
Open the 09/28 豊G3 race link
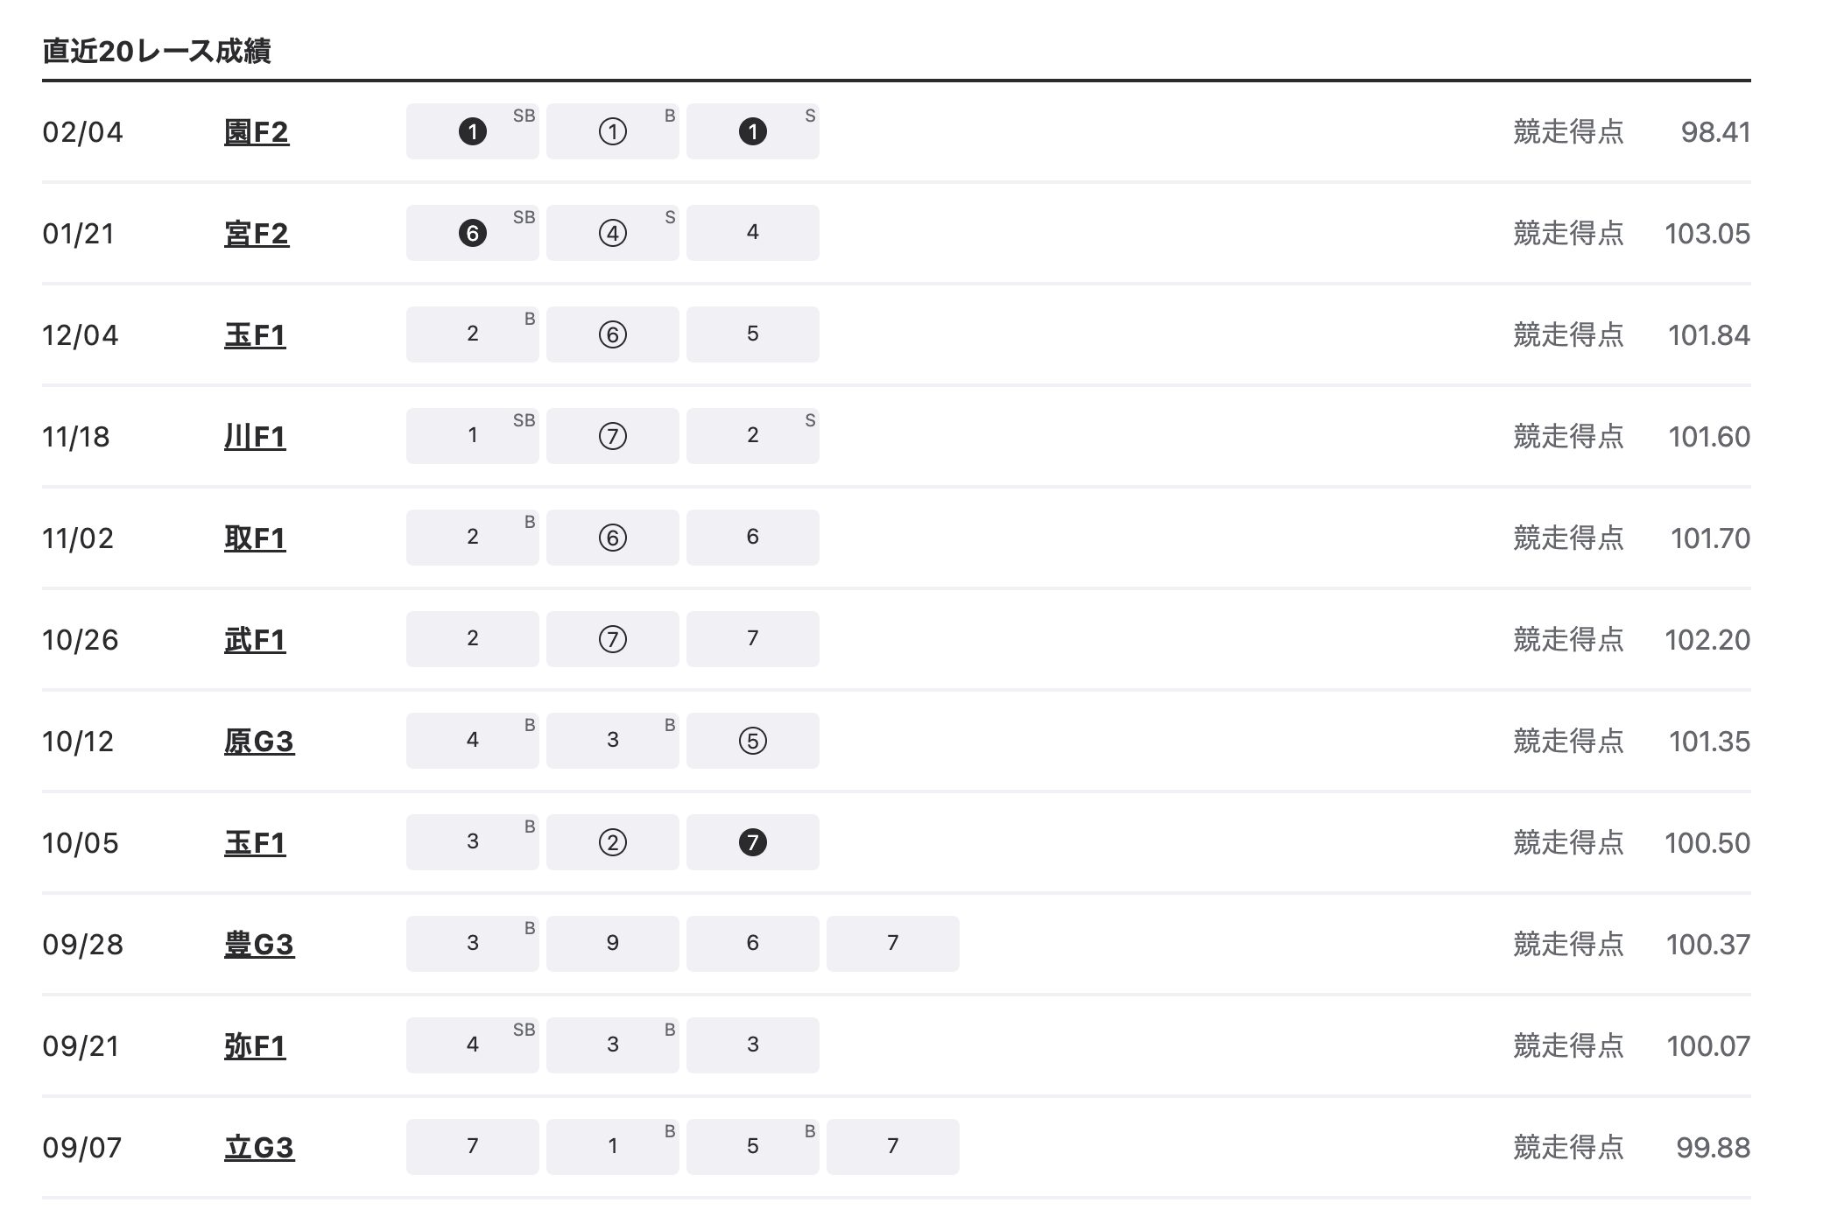[x=259, y=945]
